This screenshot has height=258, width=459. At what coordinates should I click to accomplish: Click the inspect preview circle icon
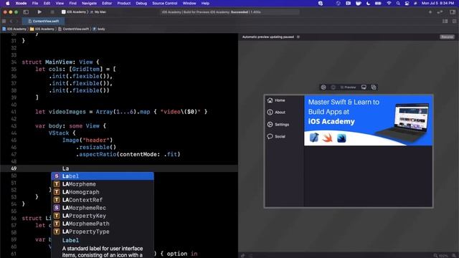[x=333, y=87]
